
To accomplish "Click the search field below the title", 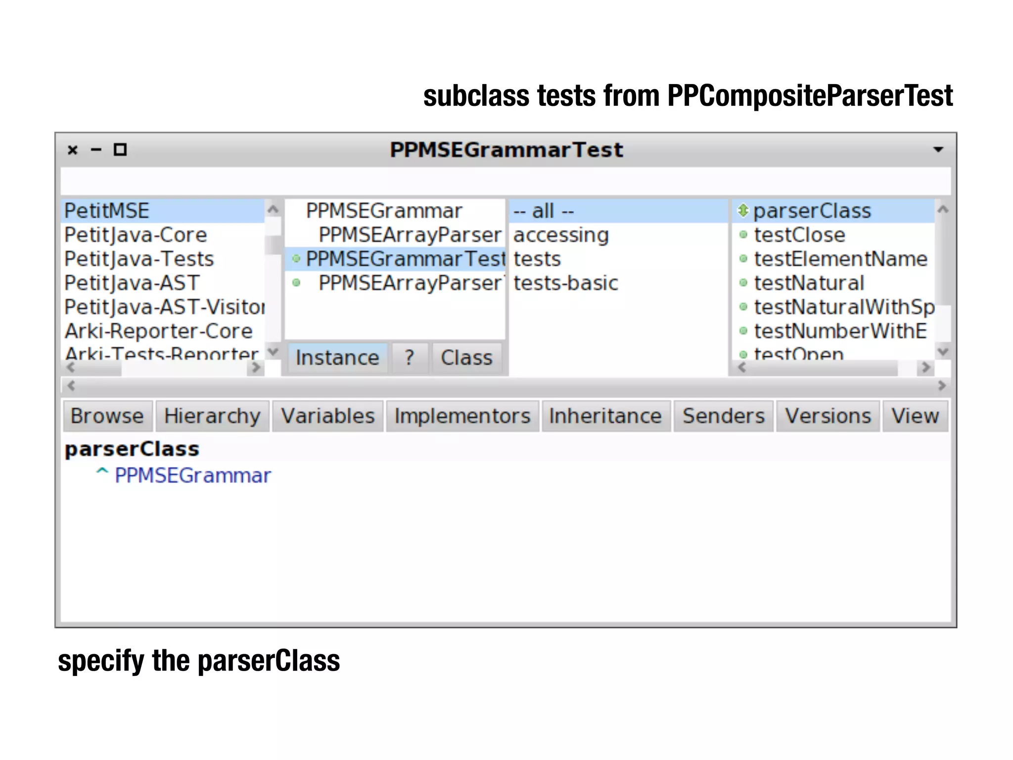I will click(506, 181).
